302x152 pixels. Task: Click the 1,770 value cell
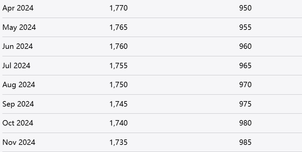[118, 8]
